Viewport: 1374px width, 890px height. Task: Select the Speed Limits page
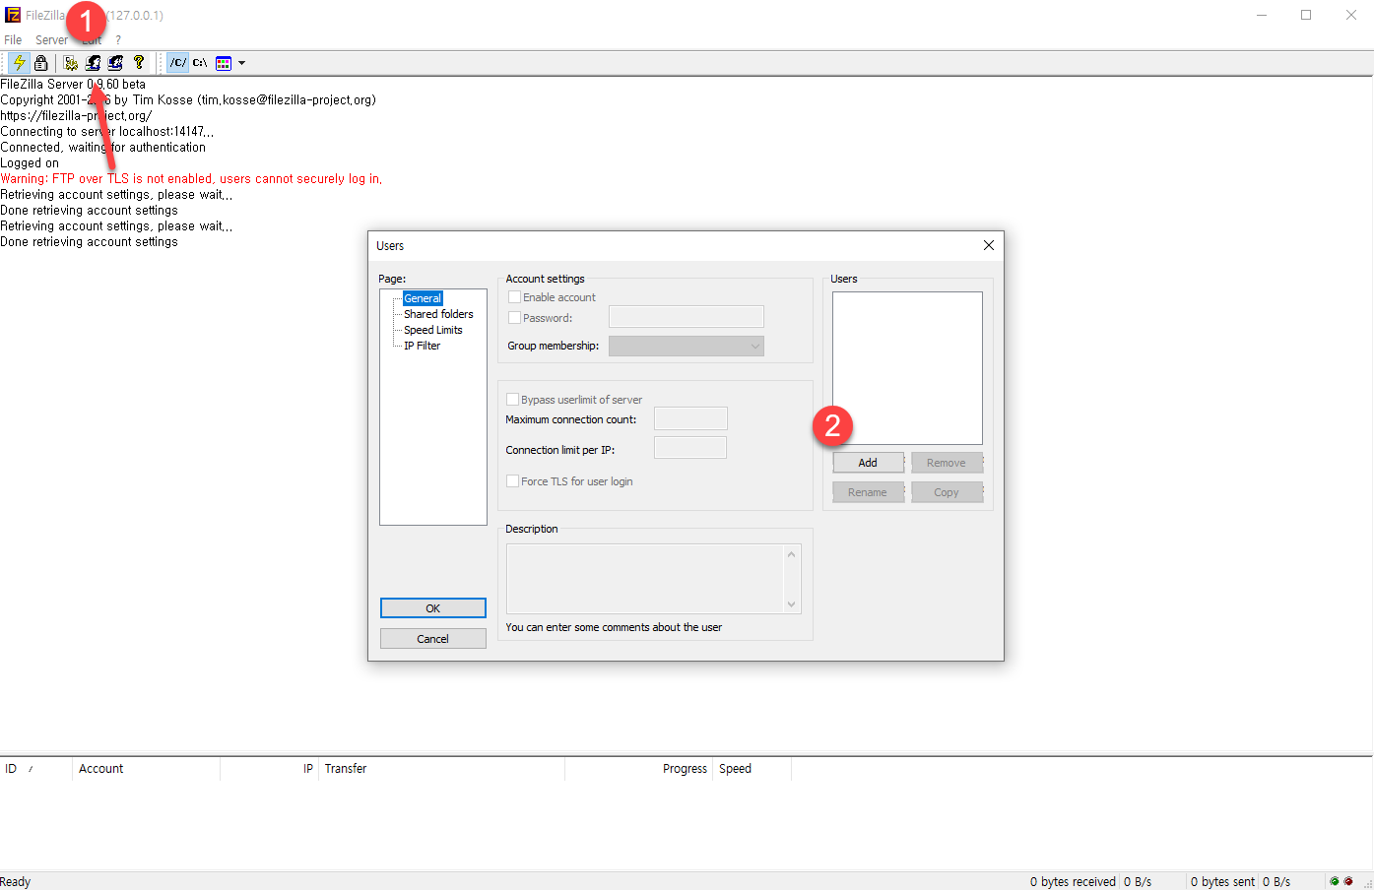tap(432, 330)
